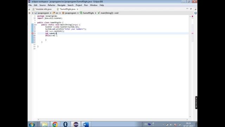
Task: Open the Edit menu
Action: (x=36, y=5)
